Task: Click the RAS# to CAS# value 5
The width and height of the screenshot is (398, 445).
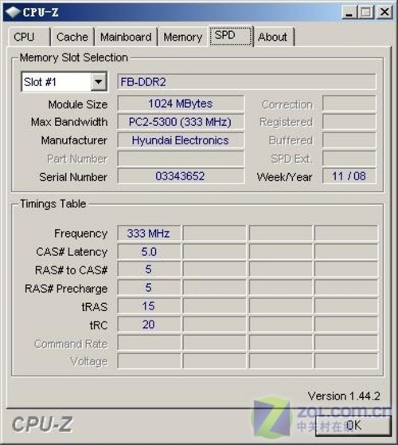Action: click(149, 270)
